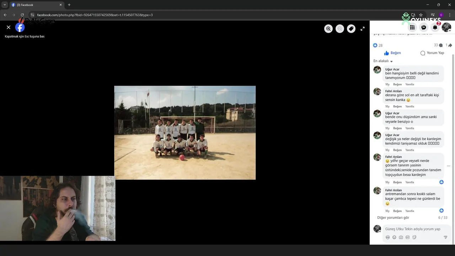Click the Facebook logo in the viewer
455x256 pixels.
(20, 27)
